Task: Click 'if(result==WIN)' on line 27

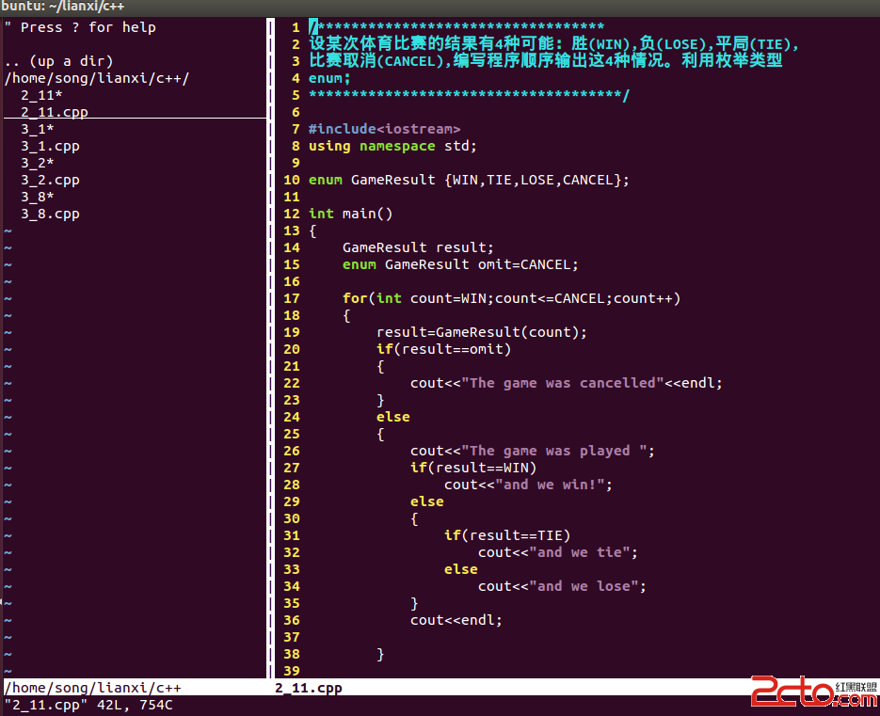Action: (473, 468)
